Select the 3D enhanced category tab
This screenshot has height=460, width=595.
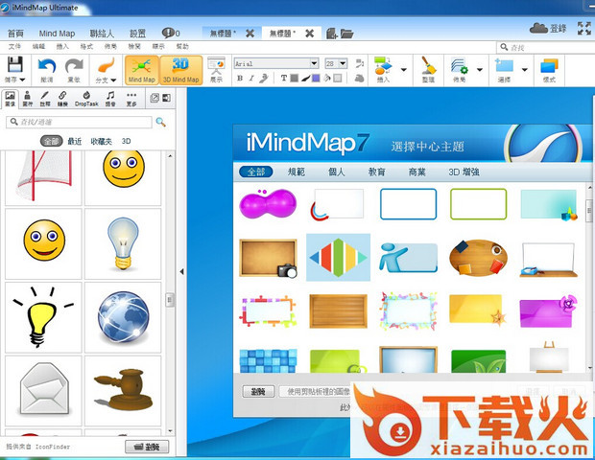464,172
